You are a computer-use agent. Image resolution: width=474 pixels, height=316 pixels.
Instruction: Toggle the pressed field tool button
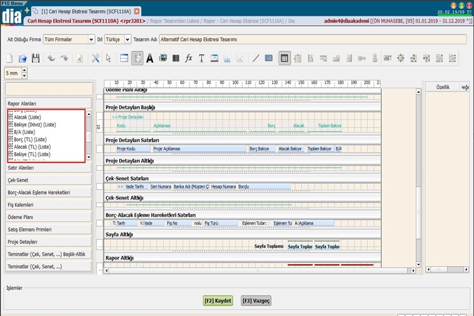137,58
